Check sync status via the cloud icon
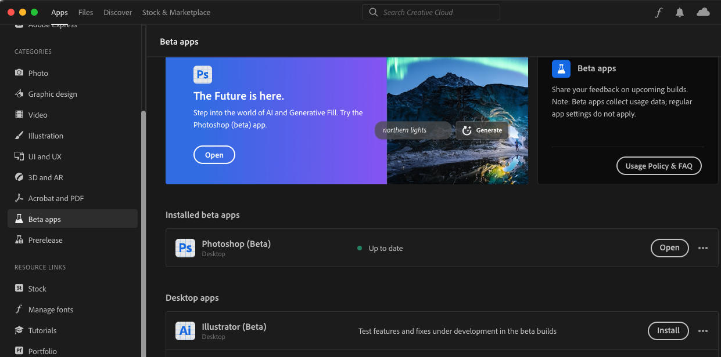 point(702,12)
